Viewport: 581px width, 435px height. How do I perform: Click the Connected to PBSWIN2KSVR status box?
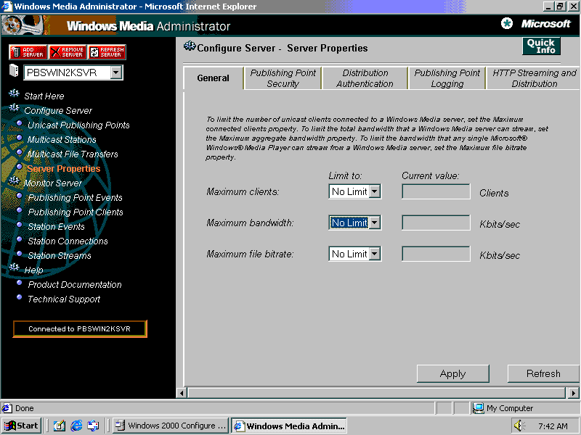(x=80, y=329)
